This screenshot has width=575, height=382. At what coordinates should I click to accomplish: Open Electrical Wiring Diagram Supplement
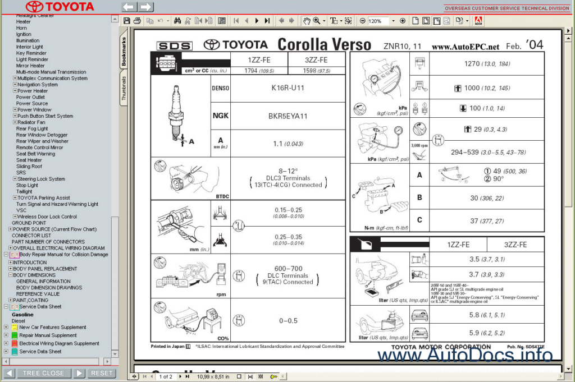[59, 343]
